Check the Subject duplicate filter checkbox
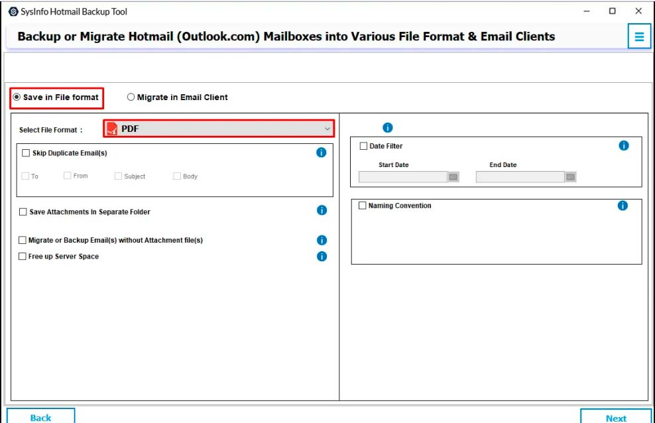Image resolution: width=655 pixels, height=423 pixels. 118,176
